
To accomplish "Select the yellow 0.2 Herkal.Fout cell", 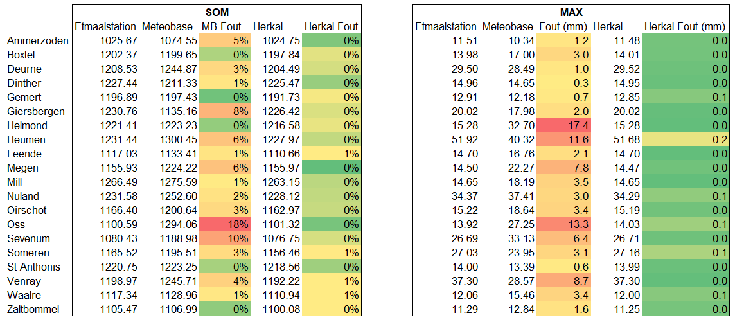I will 685,139.
